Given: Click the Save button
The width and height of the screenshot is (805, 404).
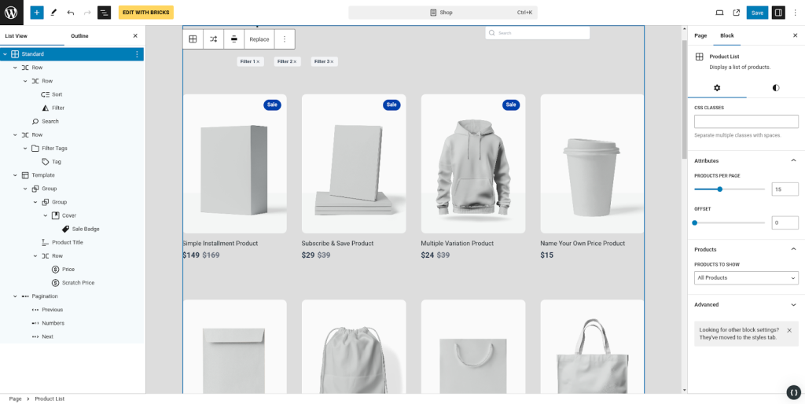Looking at the screenshot, I should pos(757,13).
